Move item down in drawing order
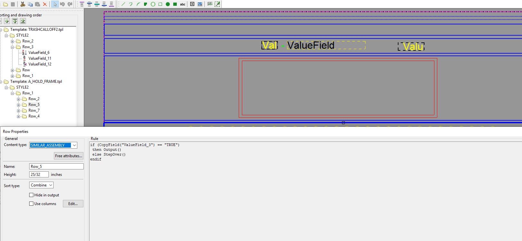 [x=7, y=21]
